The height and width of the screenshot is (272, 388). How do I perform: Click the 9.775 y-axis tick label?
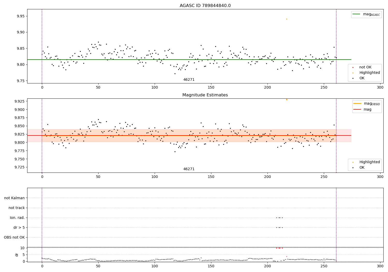point(19,151)
